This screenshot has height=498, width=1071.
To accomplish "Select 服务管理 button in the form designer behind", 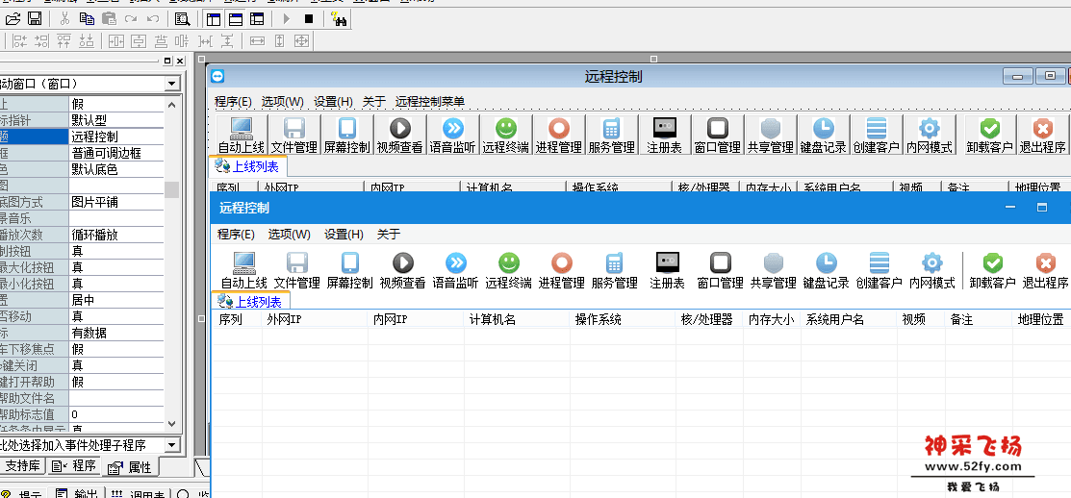I will tap(611, 135).
